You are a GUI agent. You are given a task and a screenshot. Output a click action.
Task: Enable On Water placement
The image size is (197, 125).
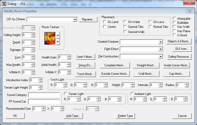pyautogui.click(x=125, y=22)
